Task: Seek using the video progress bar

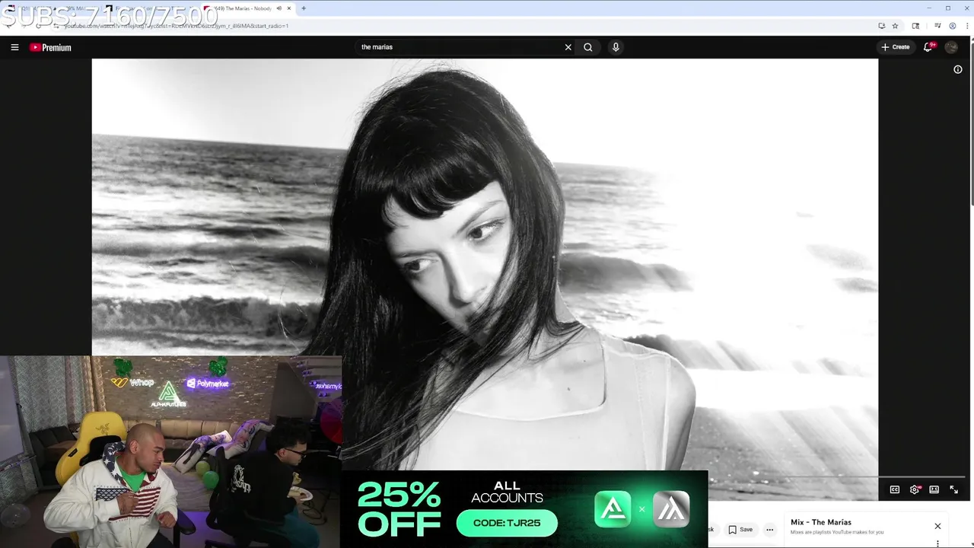Action: [x=837, y=477]
